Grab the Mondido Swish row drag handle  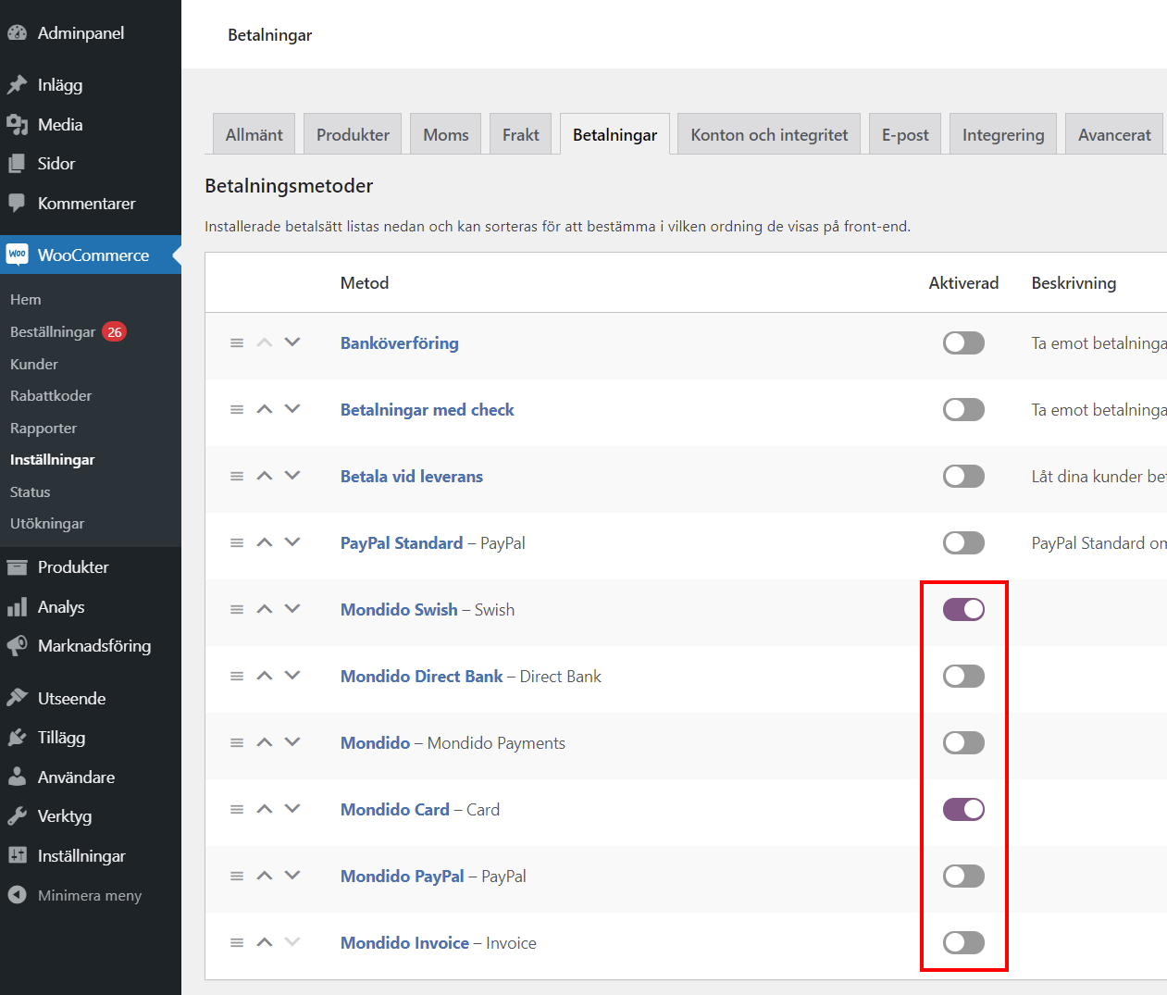click(237, 610)
